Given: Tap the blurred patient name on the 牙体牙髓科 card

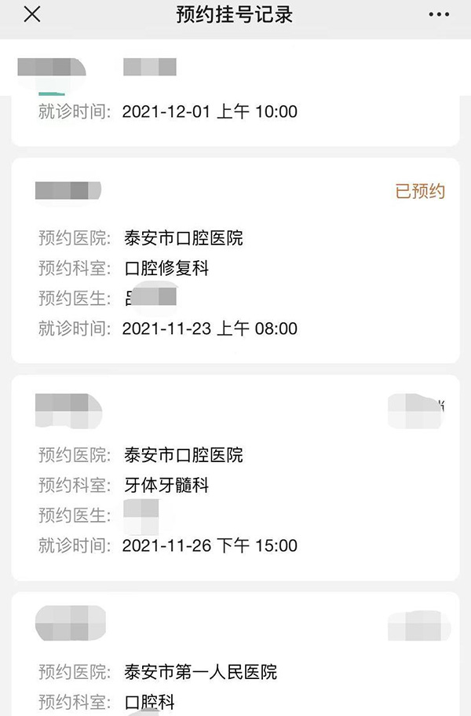Looking at the screenshot, I should [x=68, y=410].
